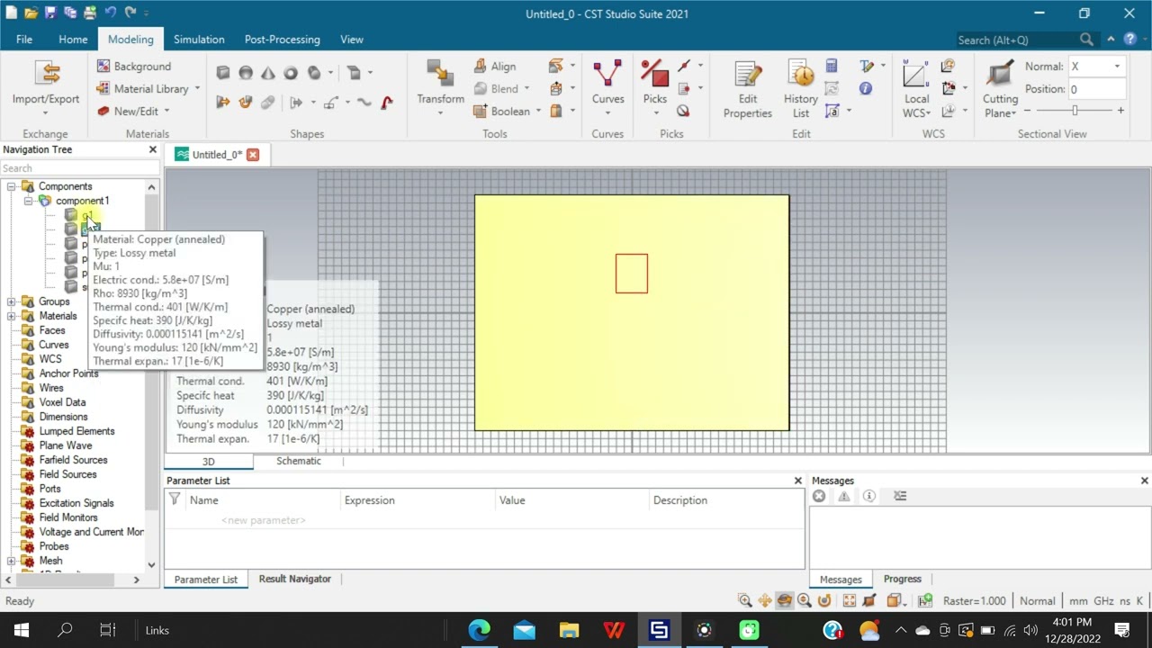Switch to the Result Navigator tab

coord(295,579)
